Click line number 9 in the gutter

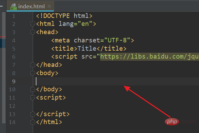(14, 81)
